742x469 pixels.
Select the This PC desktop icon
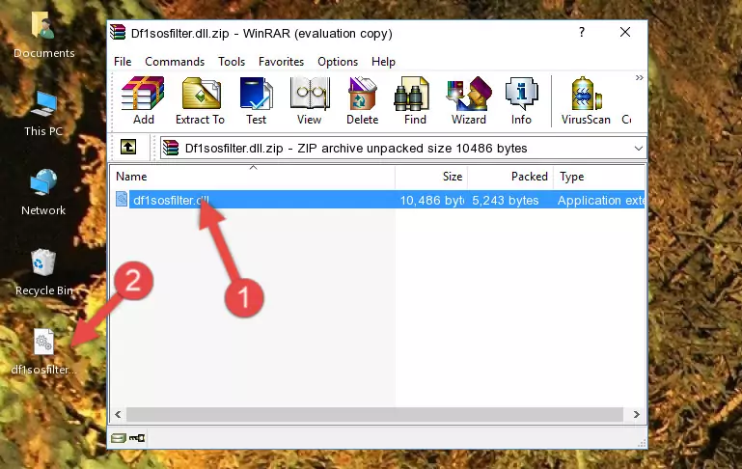(x=43, y=114)
